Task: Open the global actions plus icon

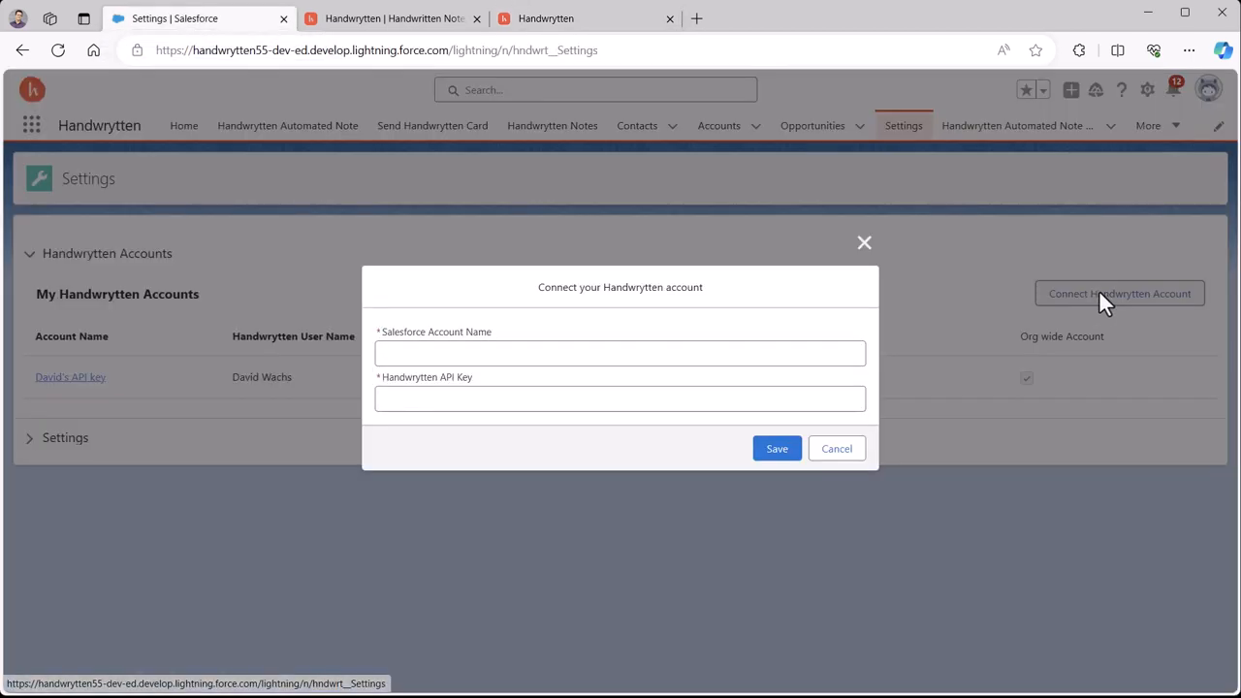Action: [x=1070, y=90]
